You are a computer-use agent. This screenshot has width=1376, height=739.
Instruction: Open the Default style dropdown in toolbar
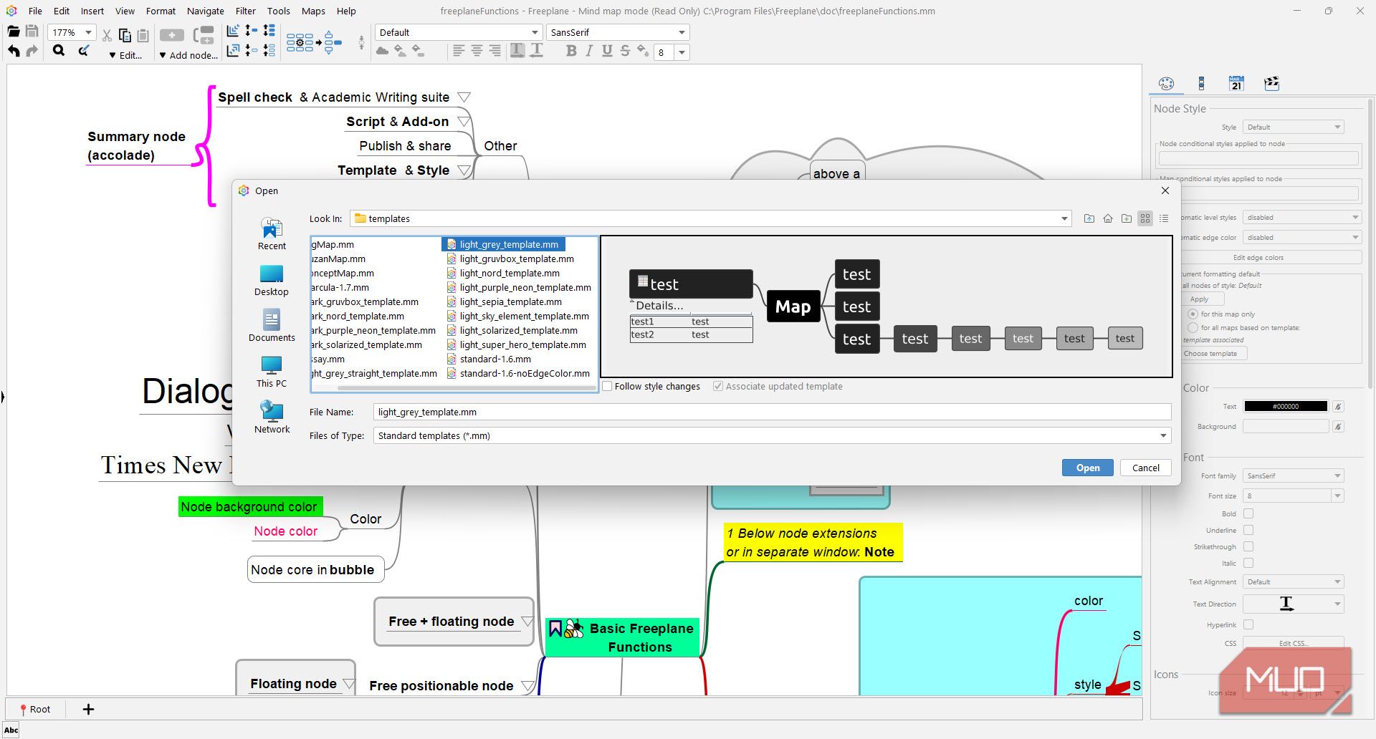point(535,32)
